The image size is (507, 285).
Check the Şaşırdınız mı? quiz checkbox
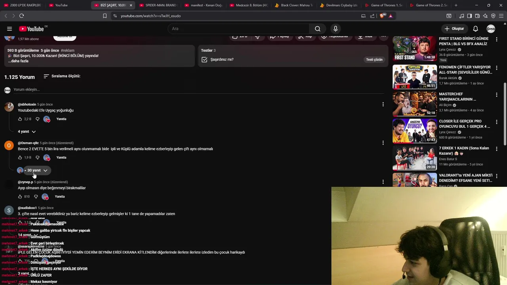(x=204, y=59)
